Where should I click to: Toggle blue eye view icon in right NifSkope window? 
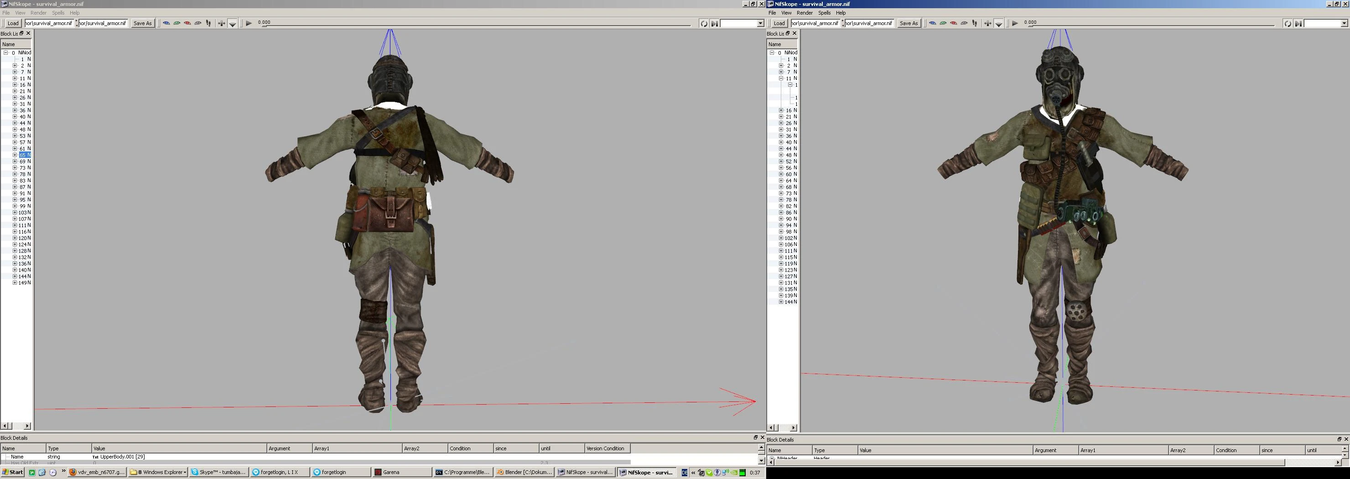coord(932,23)
